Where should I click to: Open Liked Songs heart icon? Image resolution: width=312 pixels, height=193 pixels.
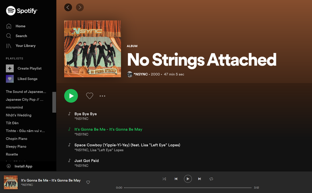pos(10,79)
